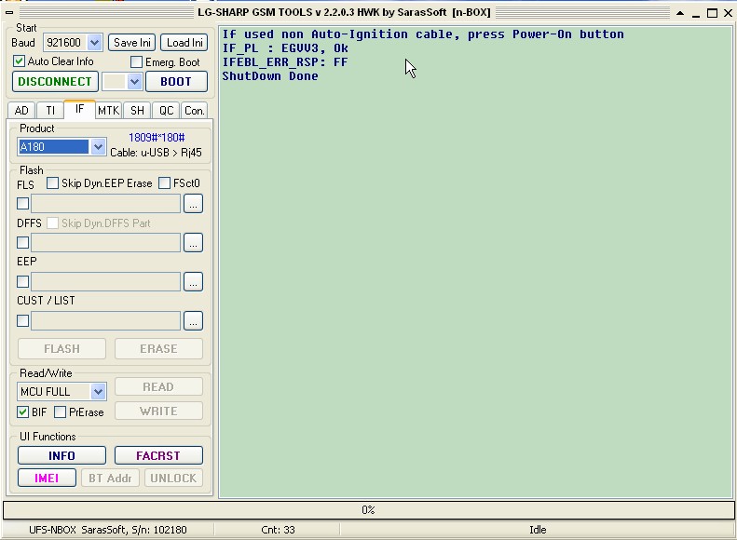Viewport: 737px width, 540px height.
Task: Click the 'Idle' status bar entry
Action: [538, 530]
